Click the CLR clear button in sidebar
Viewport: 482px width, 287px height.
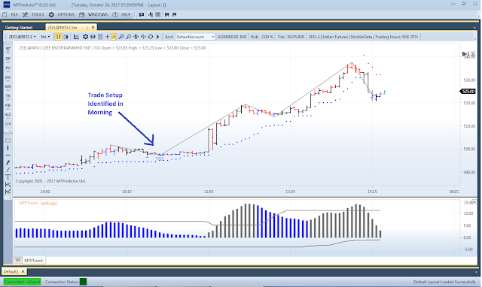pos(8,124)
